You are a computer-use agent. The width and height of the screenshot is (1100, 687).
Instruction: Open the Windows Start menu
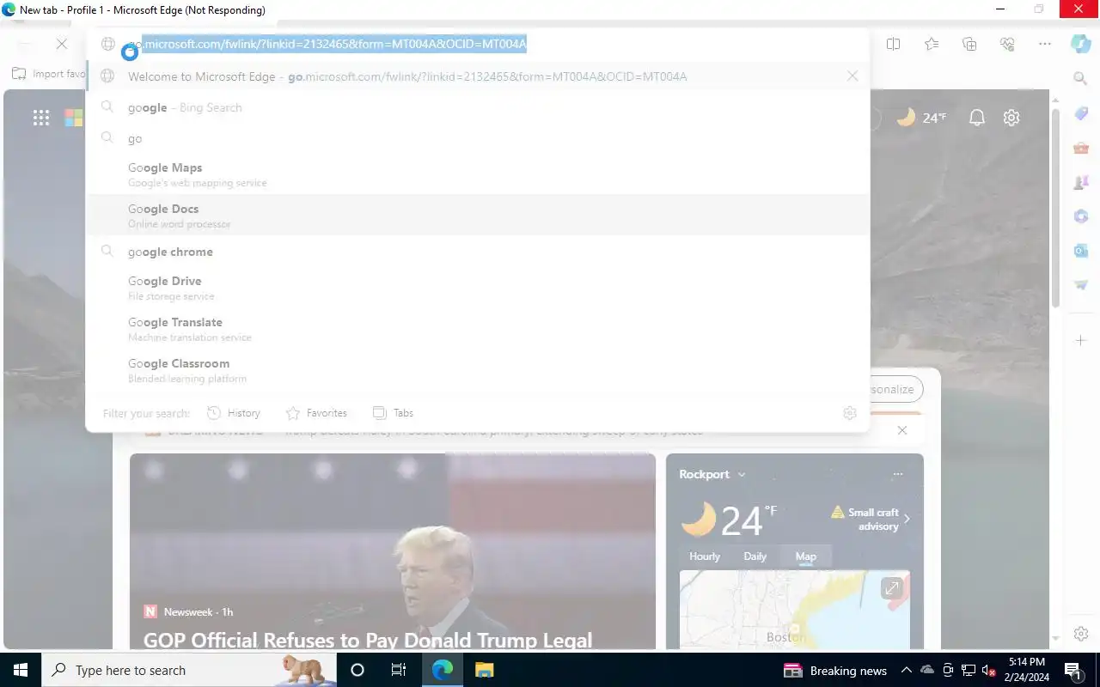(21, 670)
